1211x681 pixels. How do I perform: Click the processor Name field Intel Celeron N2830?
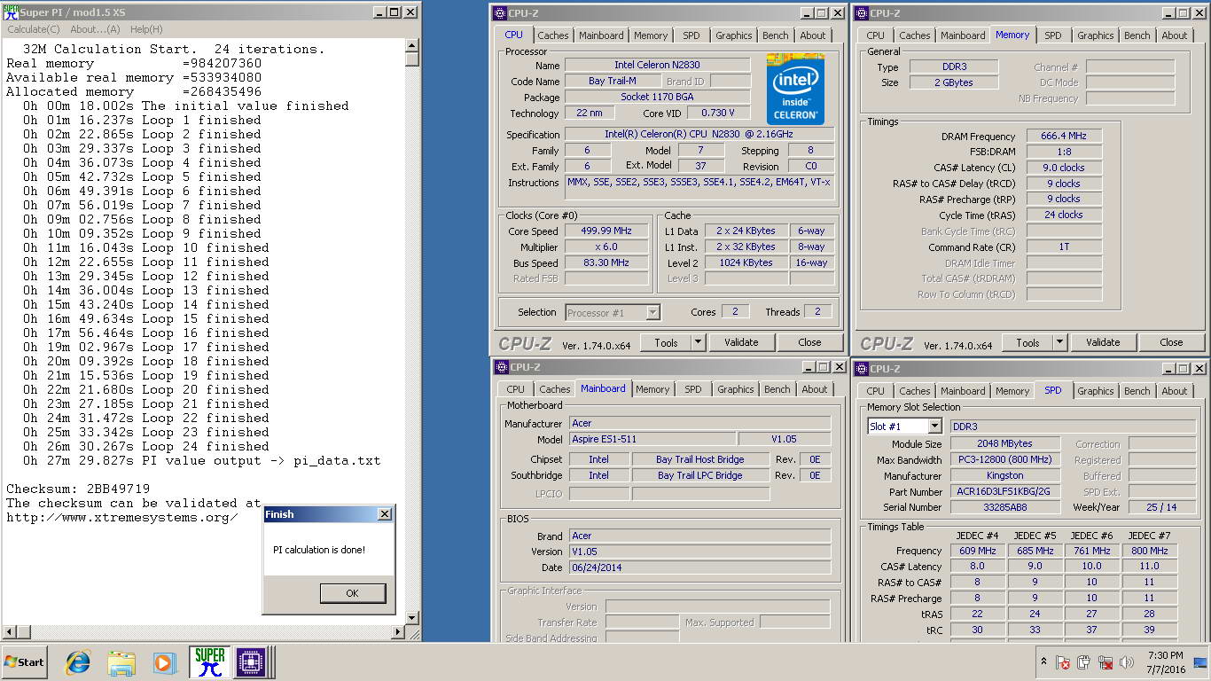click(x=657, y=65)
